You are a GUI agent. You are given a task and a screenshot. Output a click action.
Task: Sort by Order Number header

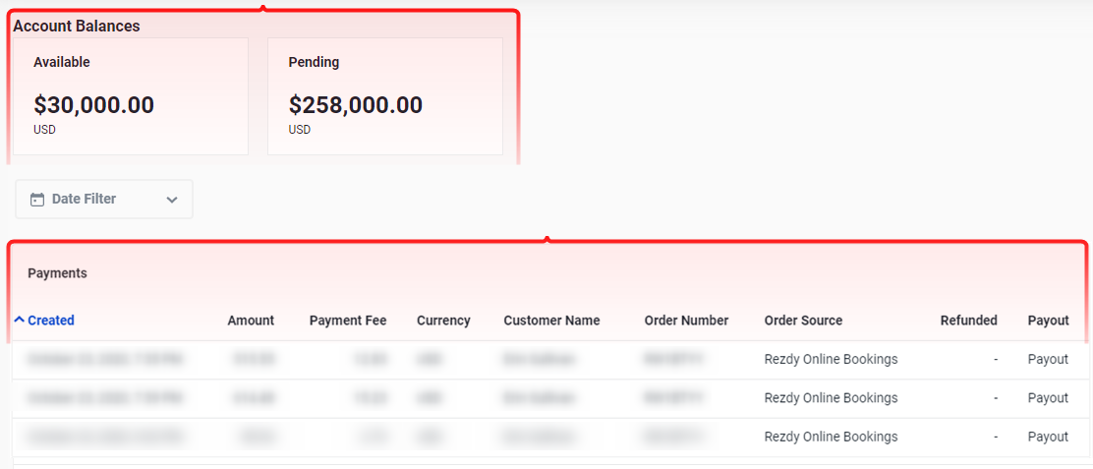[687, 321]
